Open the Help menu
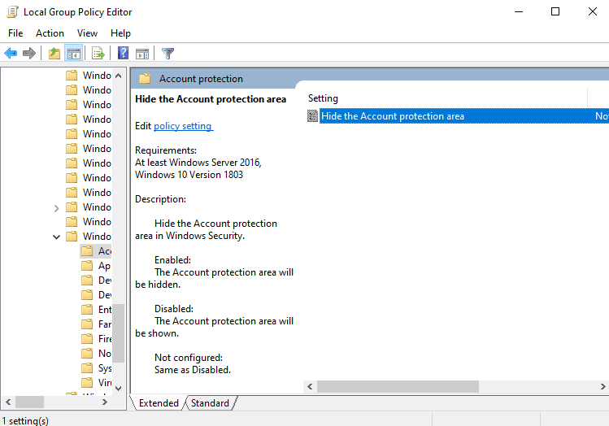The width and height of the screenshot is (609, 426). click(x=120, y=33)
